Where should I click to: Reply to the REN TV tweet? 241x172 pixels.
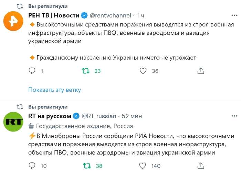[x=32, y=71]
